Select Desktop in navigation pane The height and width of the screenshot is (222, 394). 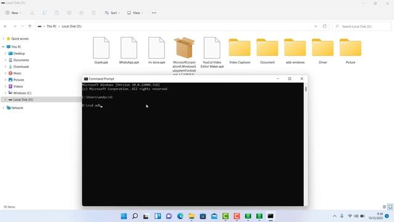tap(19, 54)
